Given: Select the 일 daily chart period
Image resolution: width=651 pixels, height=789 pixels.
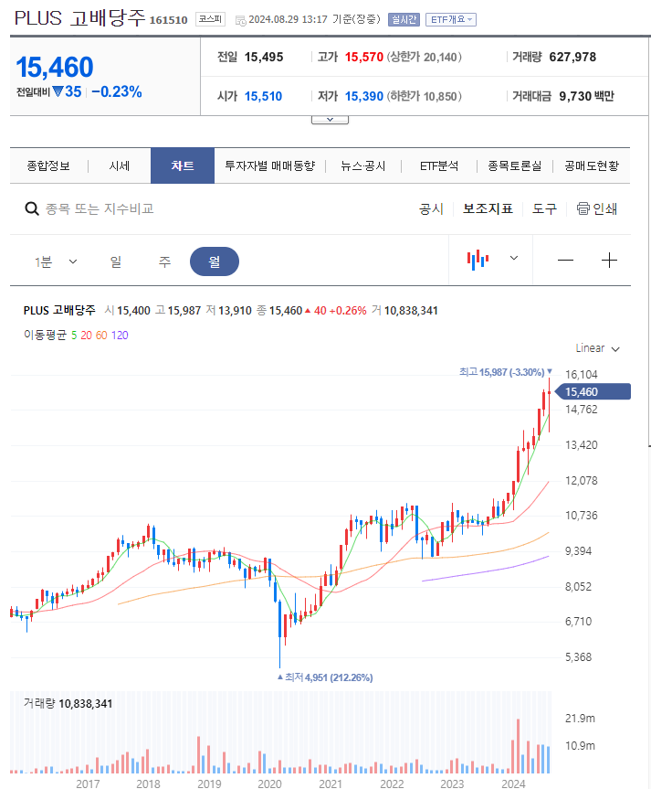Looking at the screenshot, I should click(x=115, y=261).
